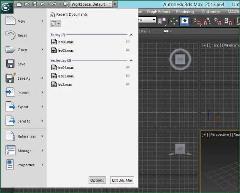Click the Save As pencil floppy icon
The width and height of the screenshot is (240, 193).
[x=10, y=78]
